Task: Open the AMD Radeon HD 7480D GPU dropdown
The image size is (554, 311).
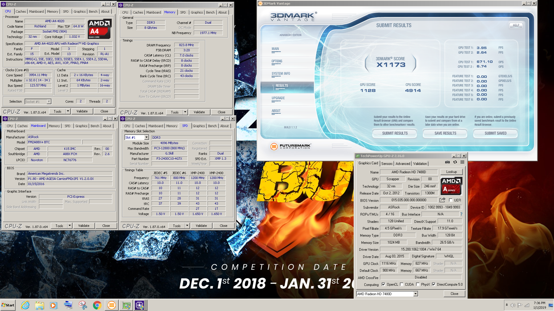Action: point(415,294)
